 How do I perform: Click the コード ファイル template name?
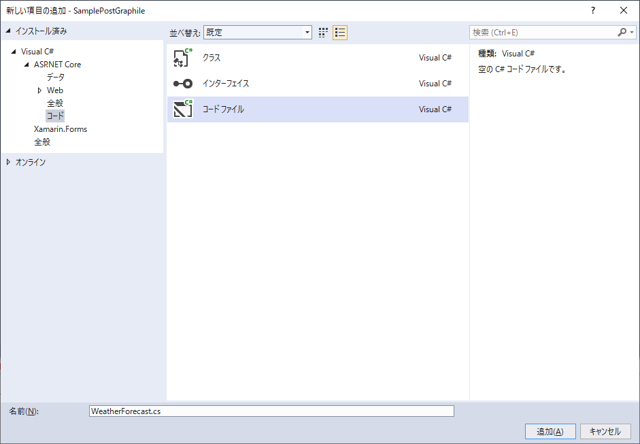(223, 109)
